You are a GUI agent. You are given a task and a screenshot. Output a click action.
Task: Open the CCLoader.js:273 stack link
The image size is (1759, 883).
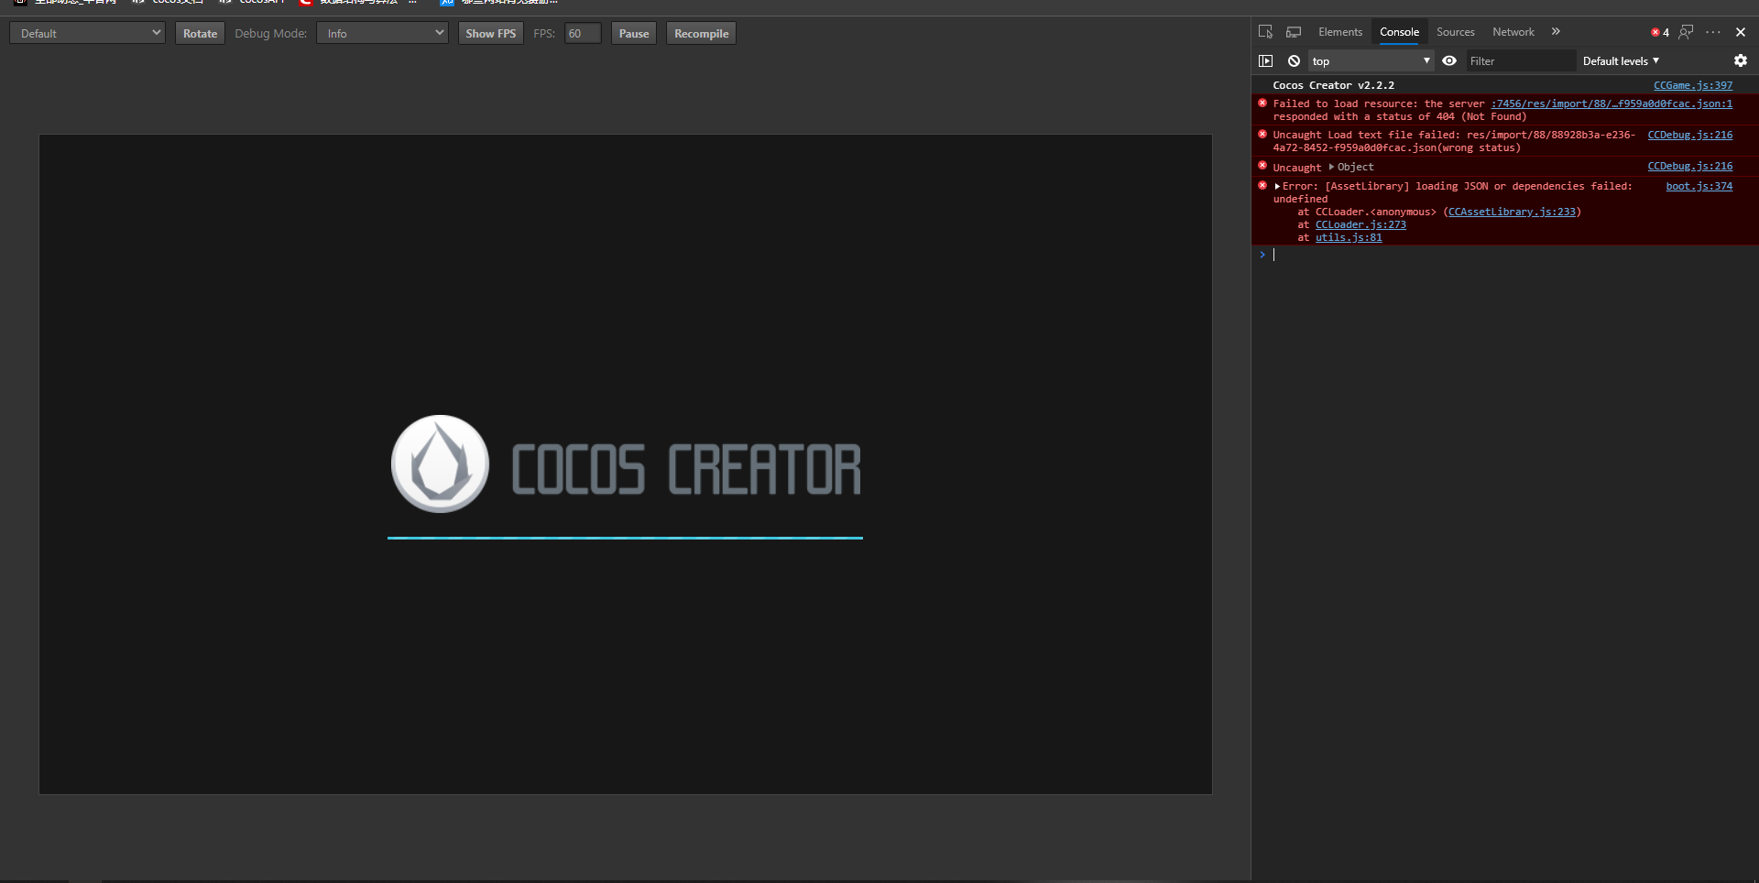pos(1360,224)
